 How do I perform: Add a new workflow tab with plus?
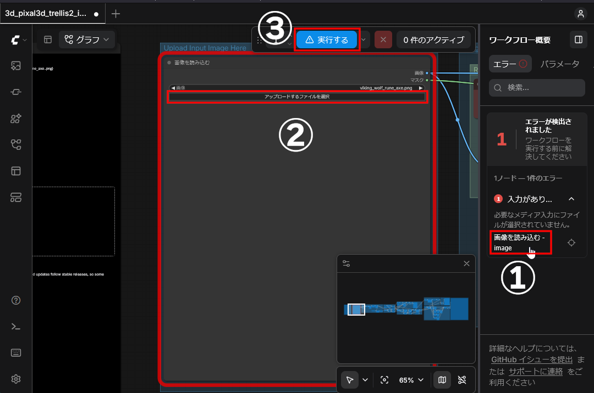[116, 14]
